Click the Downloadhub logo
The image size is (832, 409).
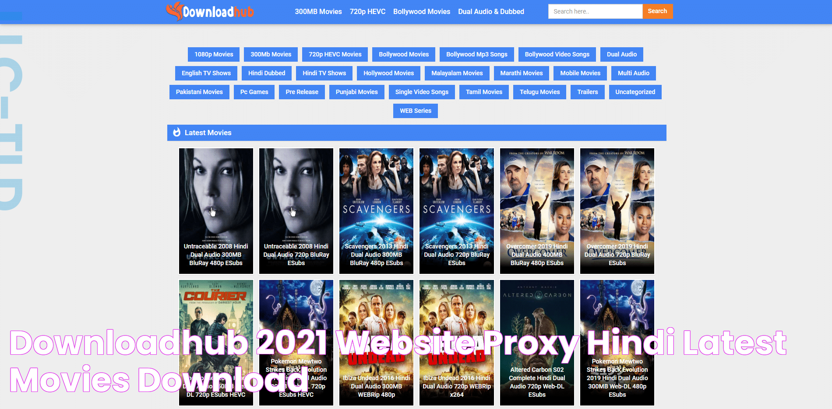[210, 11]
